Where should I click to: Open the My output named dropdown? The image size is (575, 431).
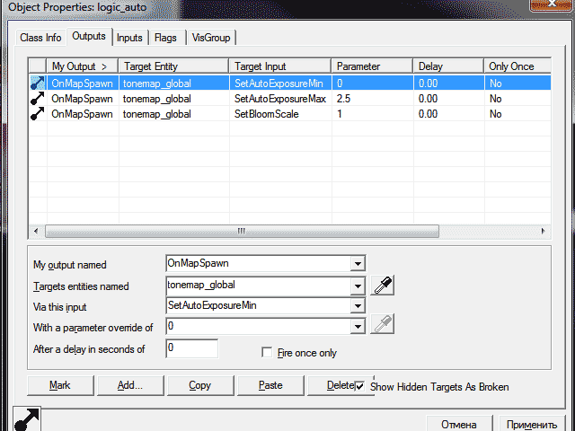pyautogui.click(x=358, y=264)
